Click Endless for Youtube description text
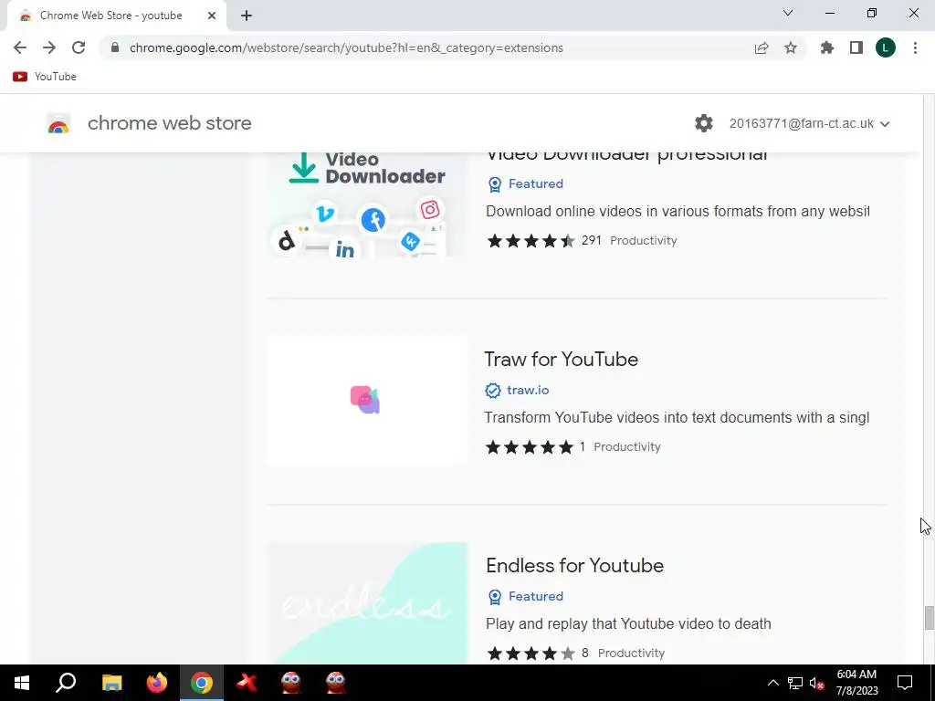The width and height of the screenshot is (935, 701). click(x=628, y=624)
